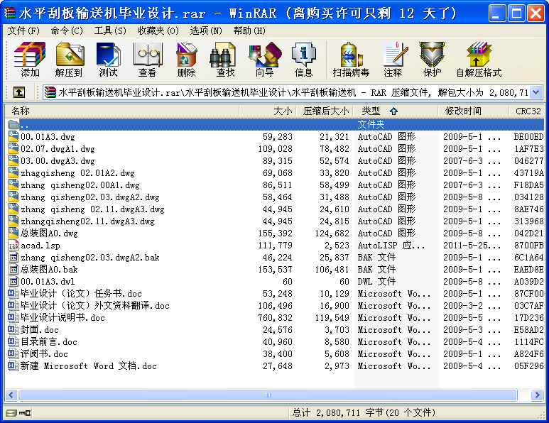Launch the 向导 (Wizard) tool
Screen dimensions: 549x423
(x=265, y=60)
